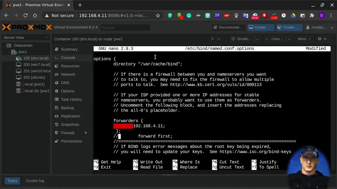Click Create CT button

coord(289,27)
